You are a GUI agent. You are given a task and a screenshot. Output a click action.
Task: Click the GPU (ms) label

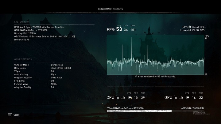174,98
